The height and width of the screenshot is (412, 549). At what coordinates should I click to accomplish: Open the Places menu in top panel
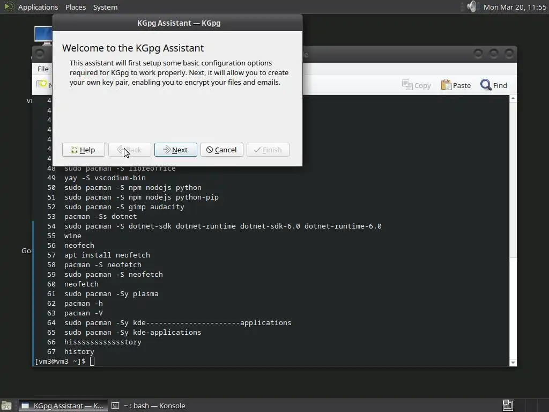coord(76,7)
